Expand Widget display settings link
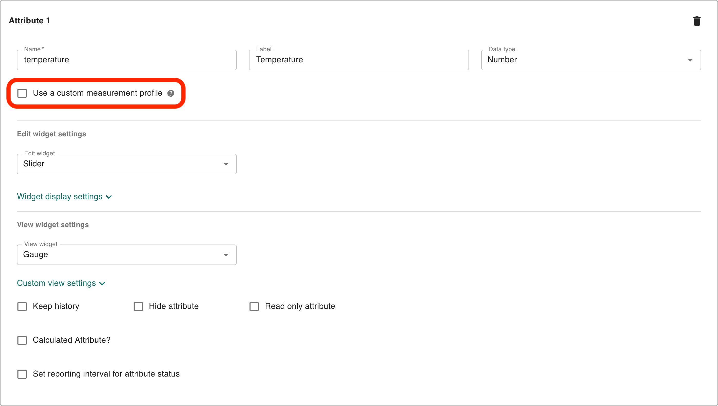718x406 pixels. (x=60, y=197)
